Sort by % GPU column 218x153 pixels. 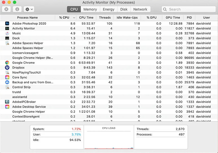click(x=151, y=18)
